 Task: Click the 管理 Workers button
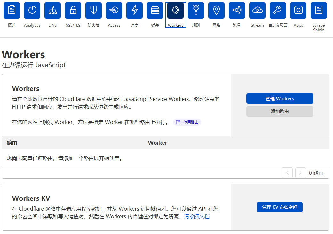280,99
